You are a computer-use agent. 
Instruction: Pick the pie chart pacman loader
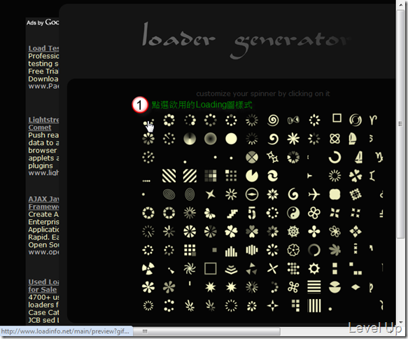252,176
